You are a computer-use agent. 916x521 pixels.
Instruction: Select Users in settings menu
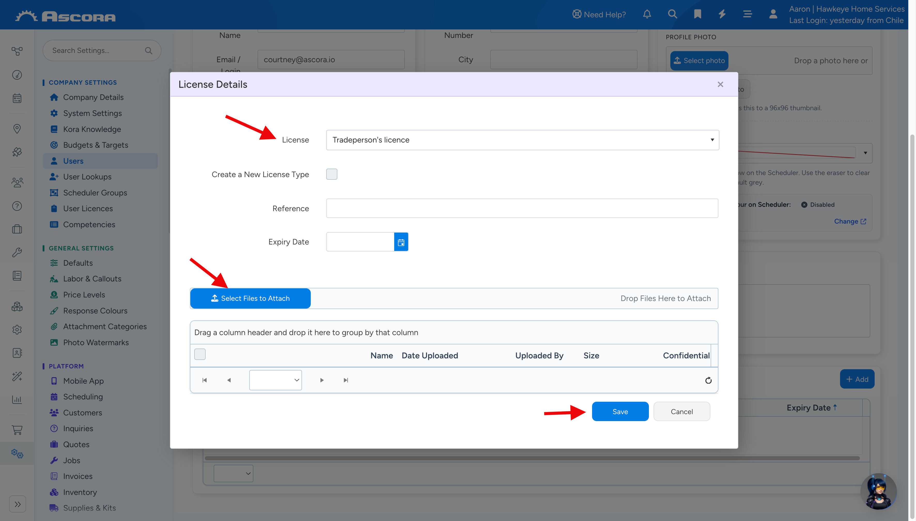(100, 161)
